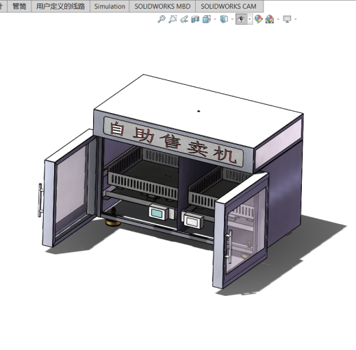Click the Previous View icon
The height and width of the screenshot is (350, 356).
tap(184, 19)
